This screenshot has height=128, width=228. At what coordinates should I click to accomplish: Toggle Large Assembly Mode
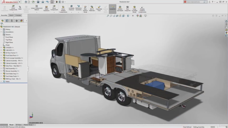pyautogui.click(x=134, y=9)
